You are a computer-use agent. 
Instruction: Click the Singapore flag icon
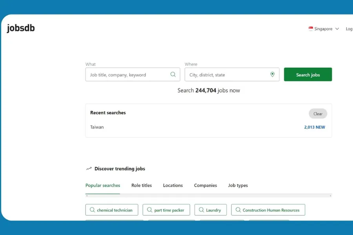pyautogui.click(x=311, y=29)
